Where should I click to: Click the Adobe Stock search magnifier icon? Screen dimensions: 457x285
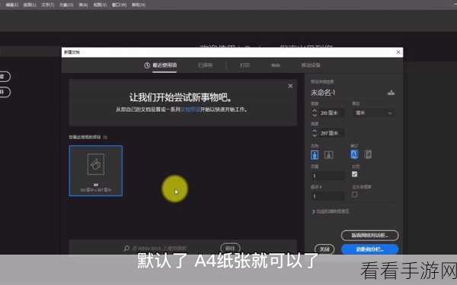126,249
